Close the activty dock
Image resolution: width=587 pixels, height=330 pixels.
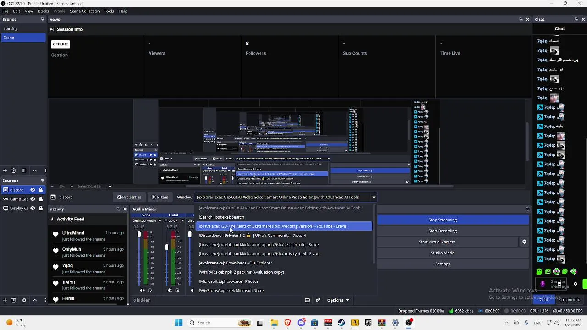(x=125, y=209)
